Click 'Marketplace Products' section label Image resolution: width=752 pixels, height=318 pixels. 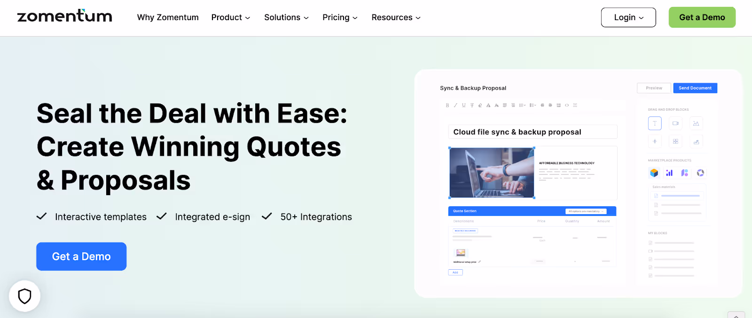[669, 160]
